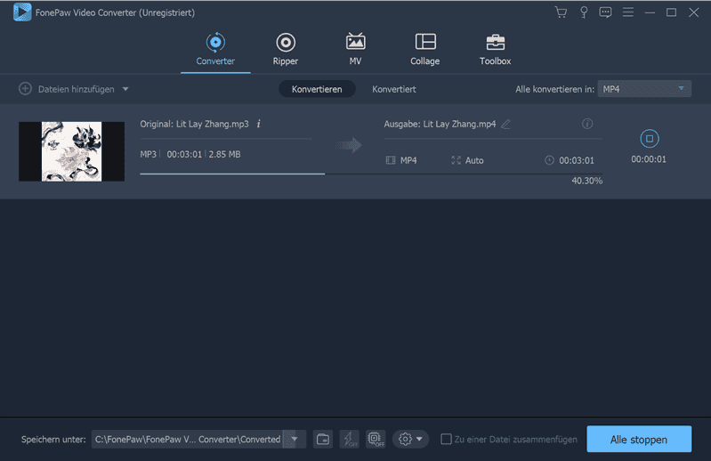The image size is (711, 461).
Task: Toggle the GPU hardware acceleration icon
Action: [376, 440]
